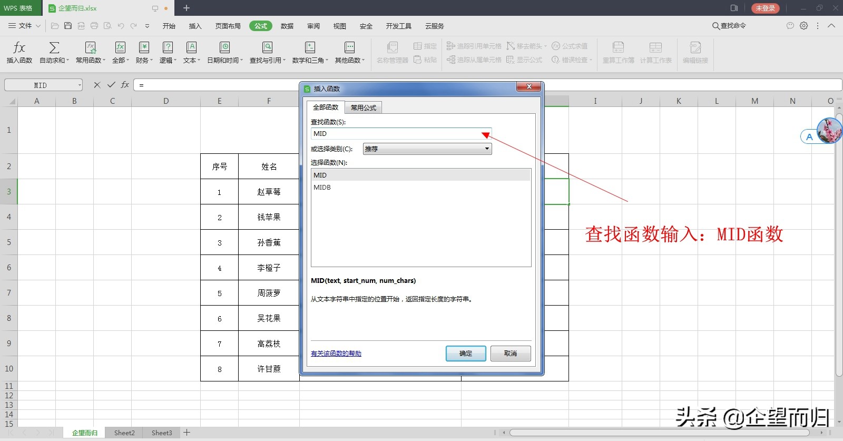
Task: Open the settings gear icon at top right
Action: pos(804,25)
